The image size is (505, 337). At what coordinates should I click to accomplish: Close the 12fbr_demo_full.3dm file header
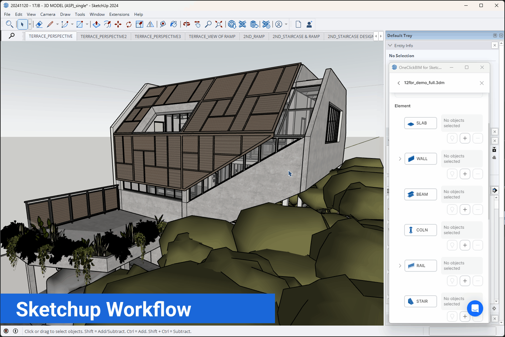click(482, 83)
